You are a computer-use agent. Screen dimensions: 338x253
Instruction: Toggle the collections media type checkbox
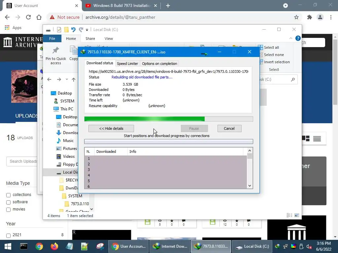8,195
